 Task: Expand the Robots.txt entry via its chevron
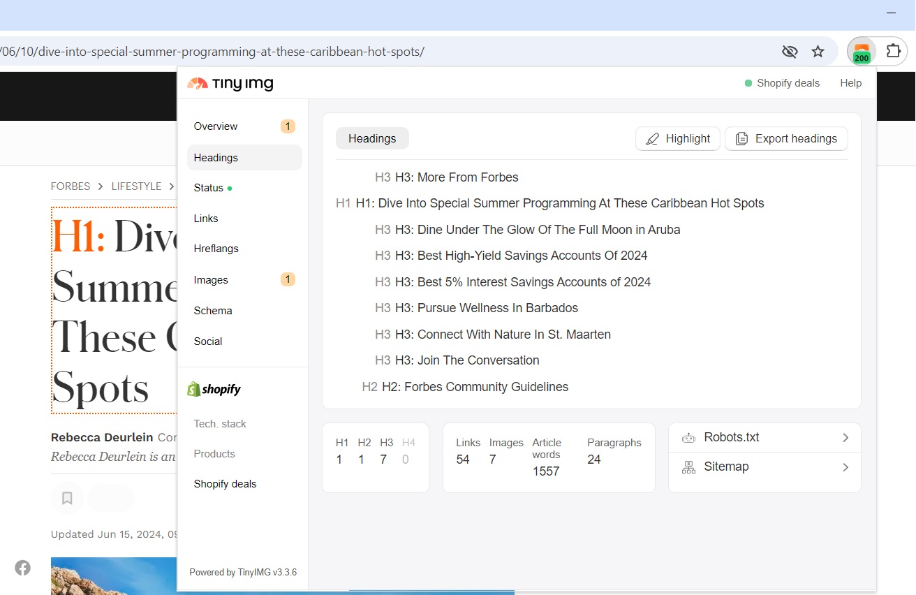(845, 437)
